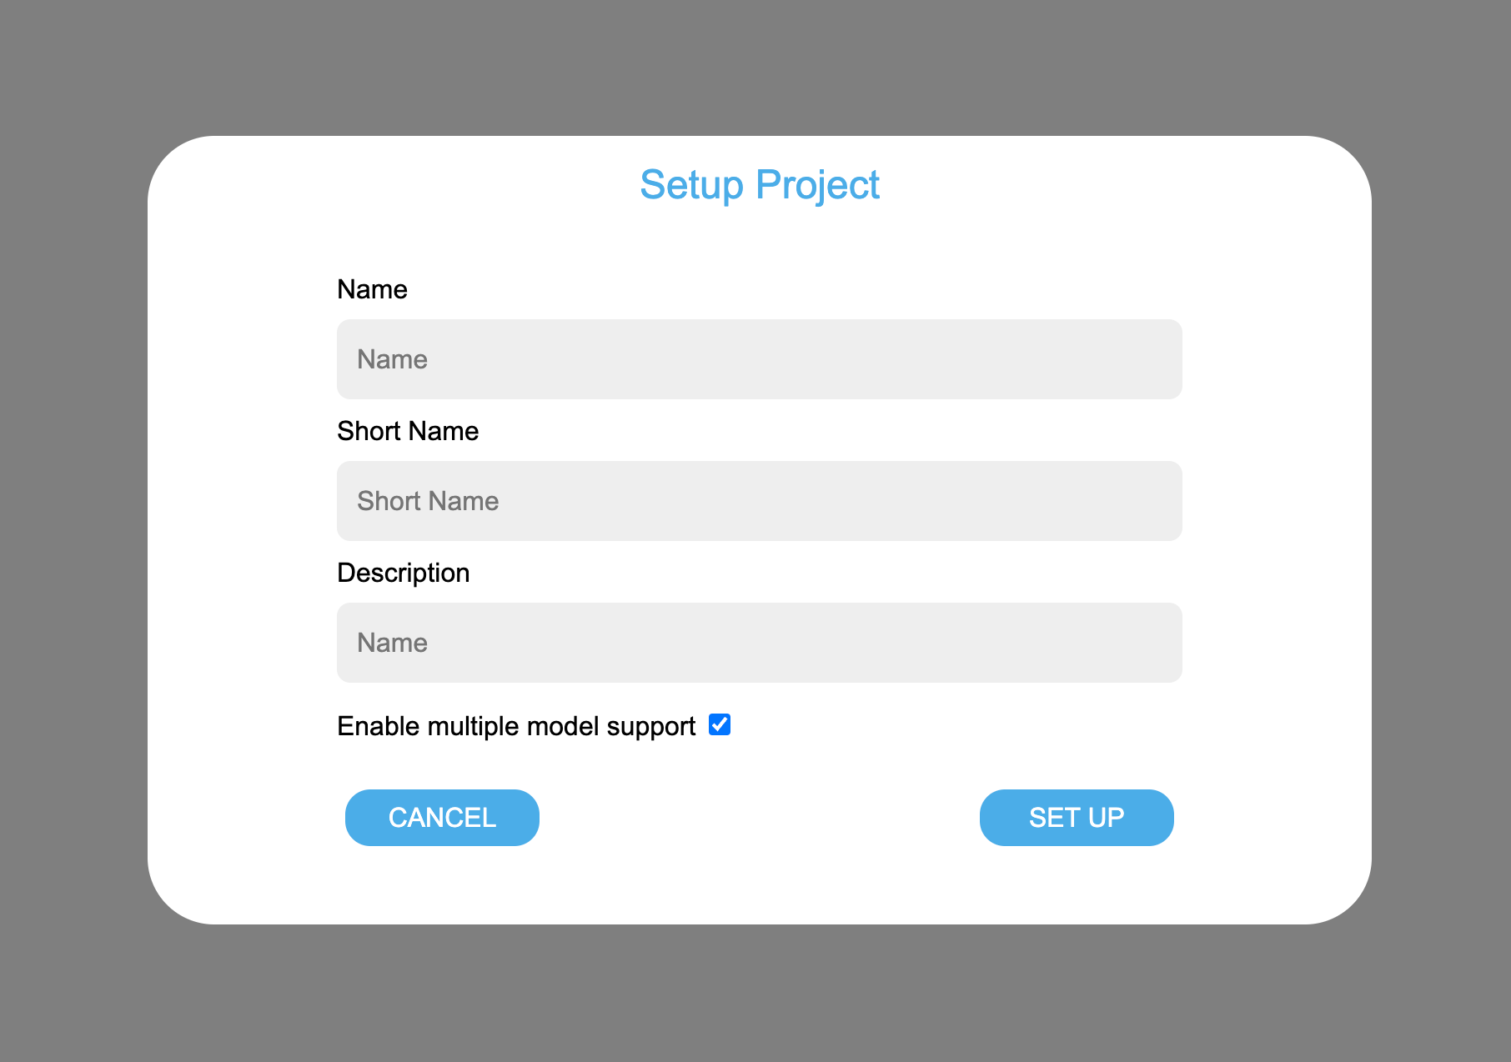Dismiss the dialog using Cancel
Viewport: 1511px width, 1062px height.
[442, 818]
